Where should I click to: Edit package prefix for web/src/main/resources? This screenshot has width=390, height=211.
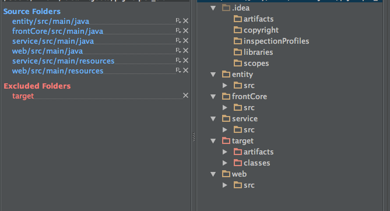178,71
